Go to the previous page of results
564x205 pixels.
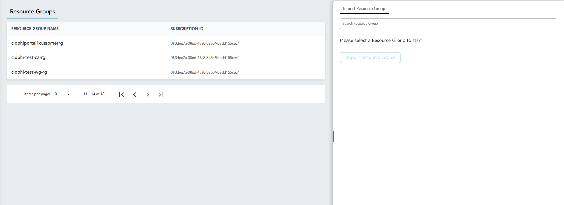click(135, 94)
